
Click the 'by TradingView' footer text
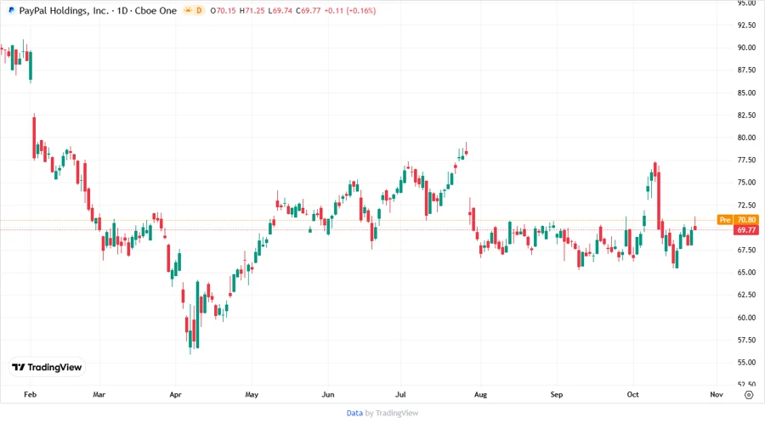392,413
